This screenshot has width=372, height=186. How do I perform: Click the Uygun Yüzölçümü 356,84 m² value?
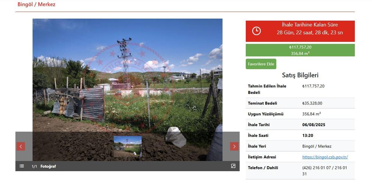click(x=312, y=114)
